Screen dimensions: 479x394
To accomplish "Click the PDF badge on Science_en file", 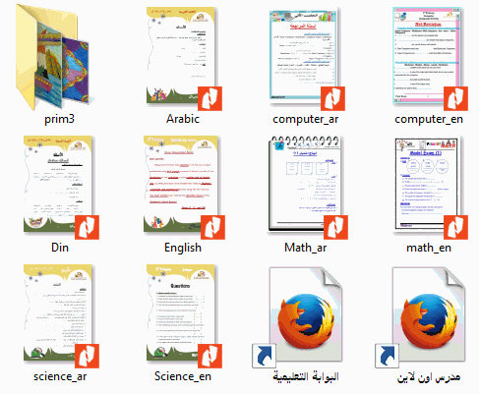I will pyautogui.click(x=210, y=356).
